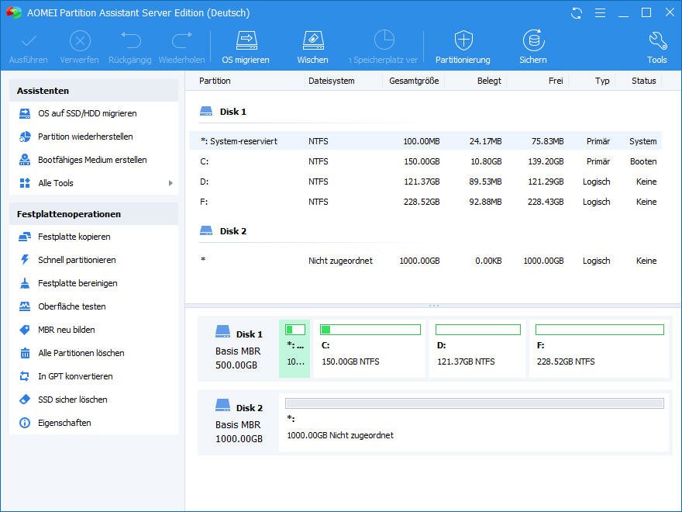
Task: Open the Tools wrench icon
Action: point(656,41)
